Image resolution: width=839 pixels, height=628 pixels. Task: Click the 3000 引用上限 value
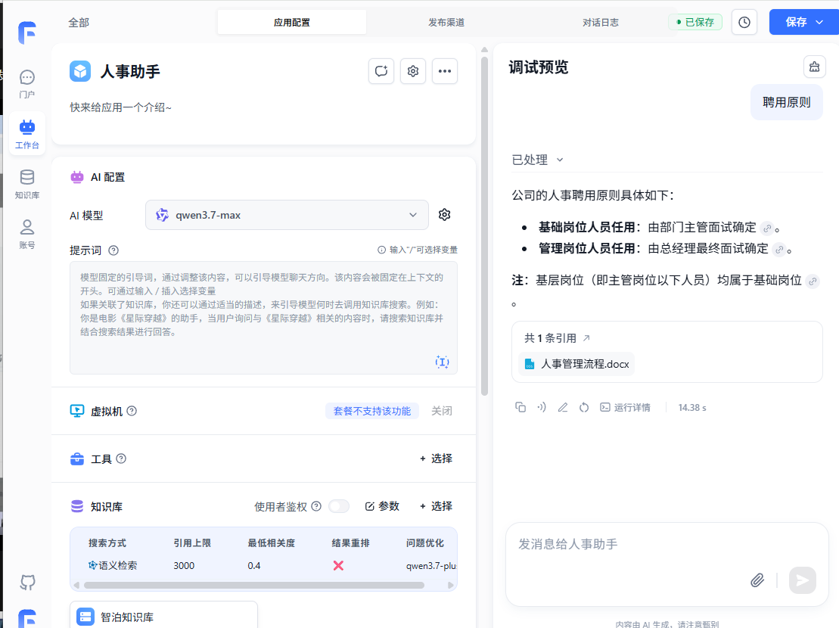184,565
